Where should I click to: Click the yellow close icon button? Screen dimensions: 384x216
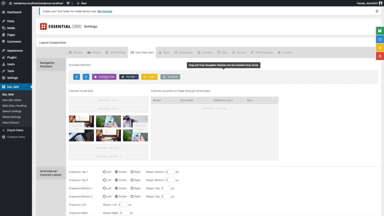click(380, 48)
